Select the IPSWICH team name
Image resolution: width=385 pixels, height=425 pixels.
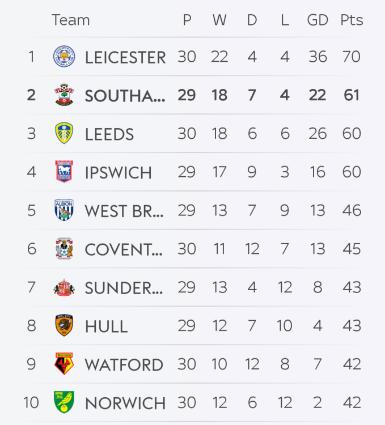[x=118, y=173]
